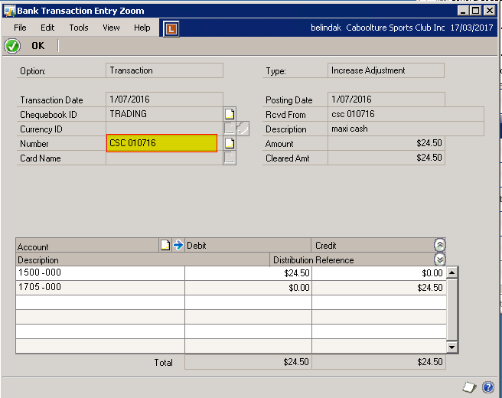502x398 pixels.
Task: Open the Account column note icon
Action: pos(165,246)
